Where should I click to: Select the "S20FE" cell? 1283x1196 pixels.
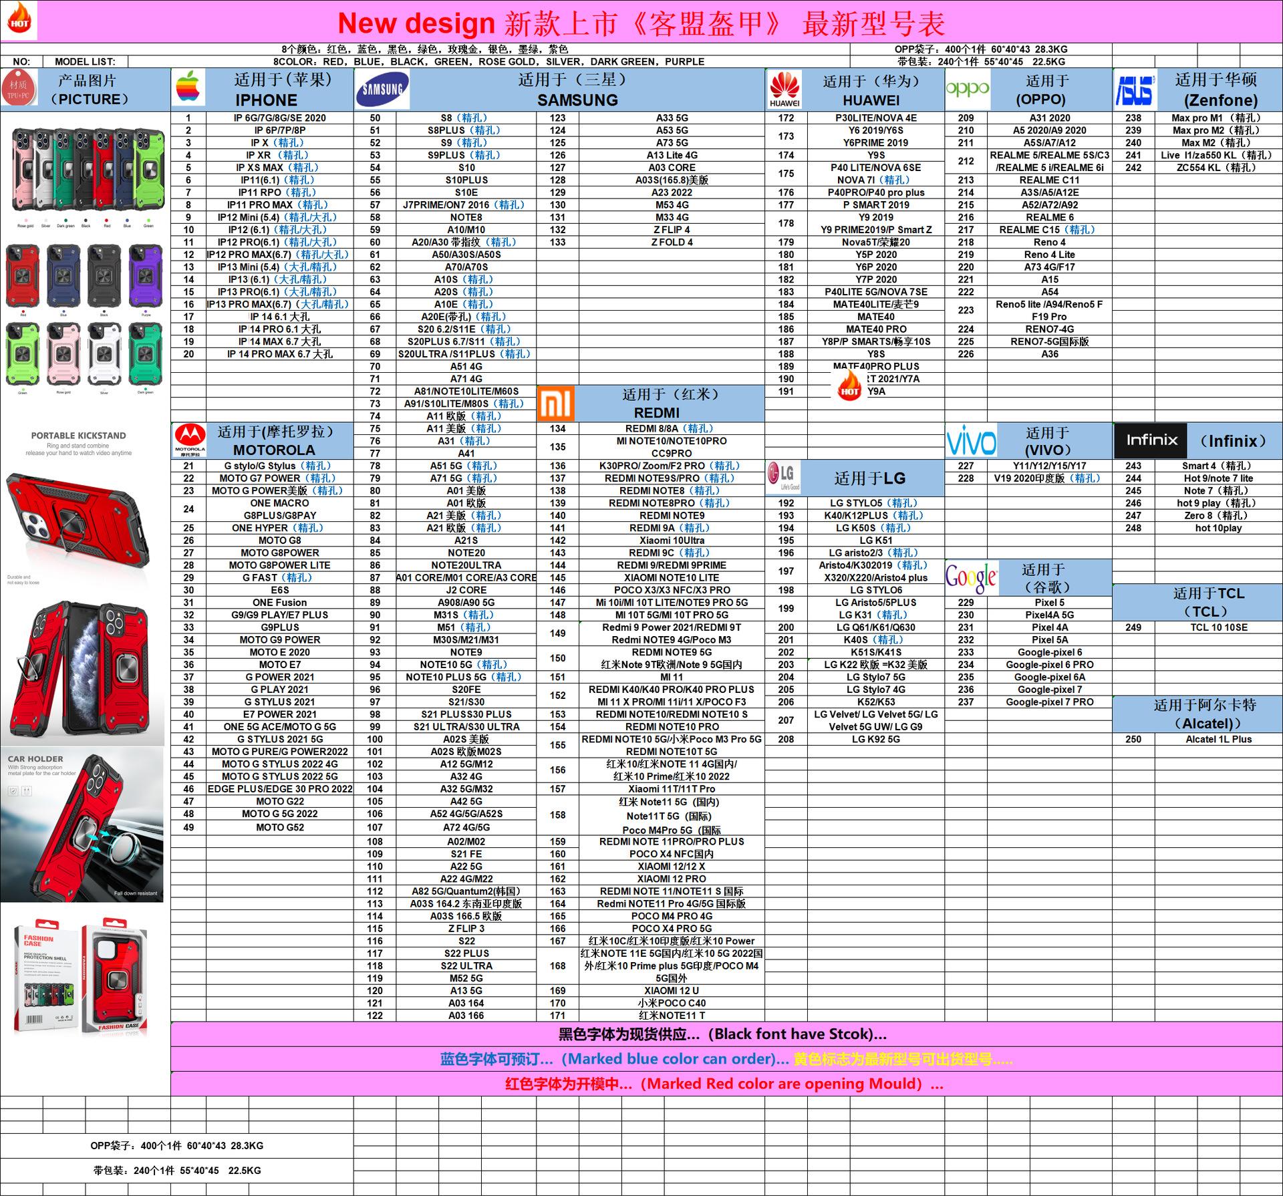(x=466, y=690)
